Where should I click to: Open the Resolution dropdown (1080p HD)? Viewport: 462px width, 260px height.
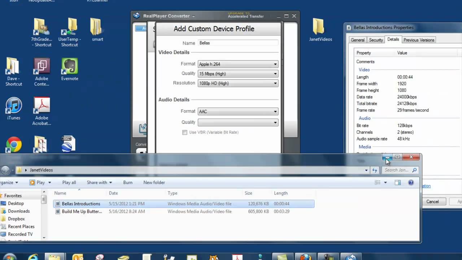(x=238, y=83)
